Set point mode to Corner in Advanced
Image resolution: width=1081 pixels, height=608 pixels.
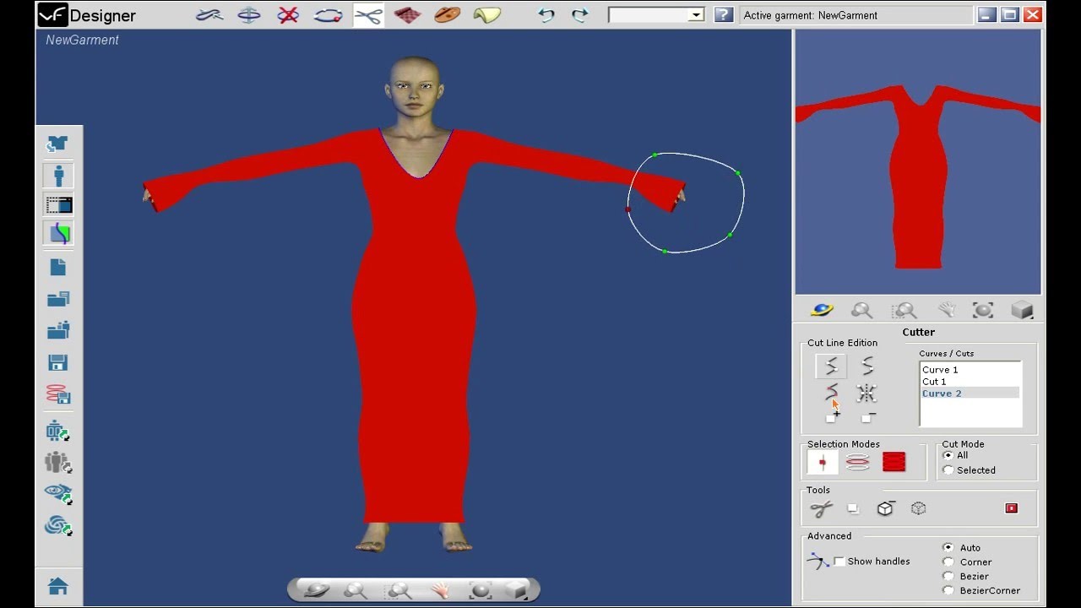(948, 562)
